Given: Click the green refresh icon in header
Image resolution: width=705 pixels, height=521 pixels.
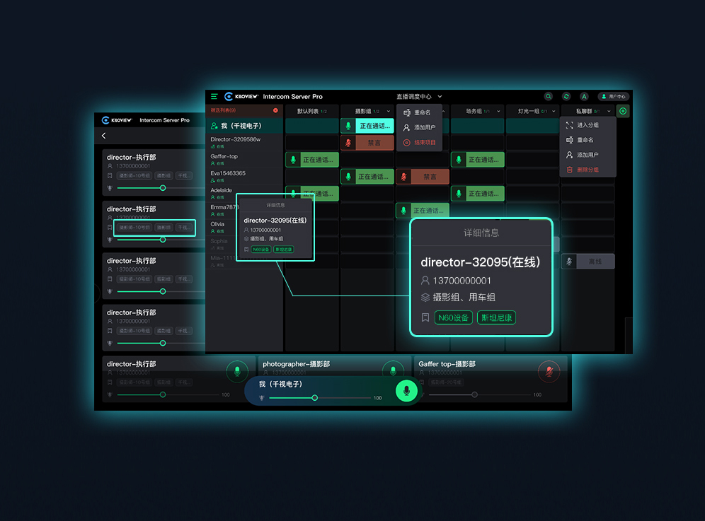Looking at the screenshot, I should (566, 96).
